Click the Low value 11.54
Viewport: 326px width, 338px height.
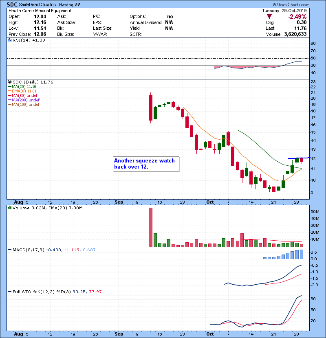point(40,28)
